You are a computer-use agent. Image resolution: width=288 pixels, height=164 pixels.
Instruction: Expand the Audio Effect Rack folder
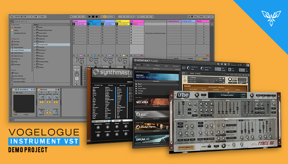pyautogui.click(x=35, y=30)
